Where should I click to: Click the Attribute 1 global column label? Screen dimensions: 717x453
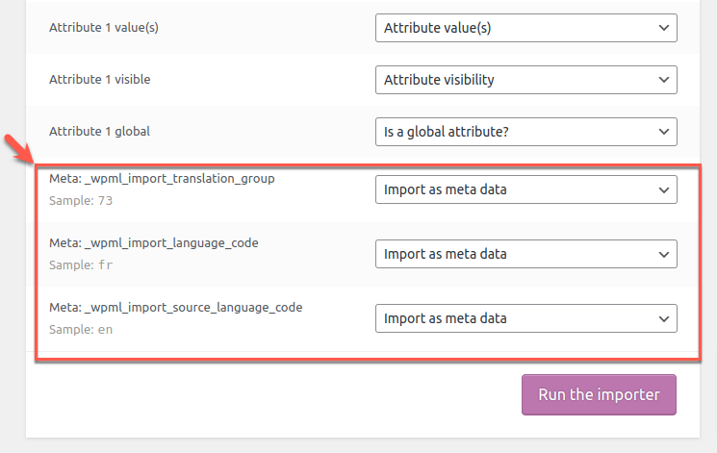pyautogui.click(x=100, y=132)
